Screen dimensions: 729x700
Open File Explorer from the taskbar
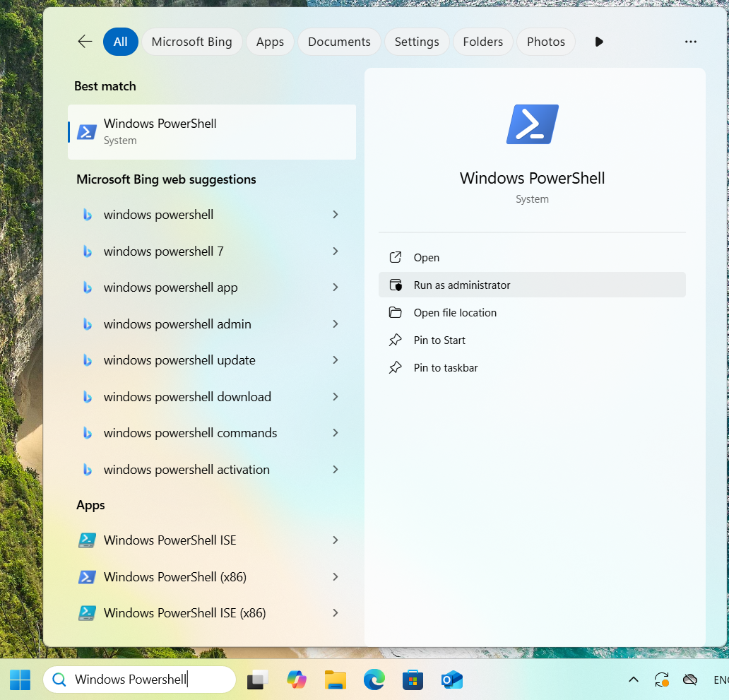point(336,680)
